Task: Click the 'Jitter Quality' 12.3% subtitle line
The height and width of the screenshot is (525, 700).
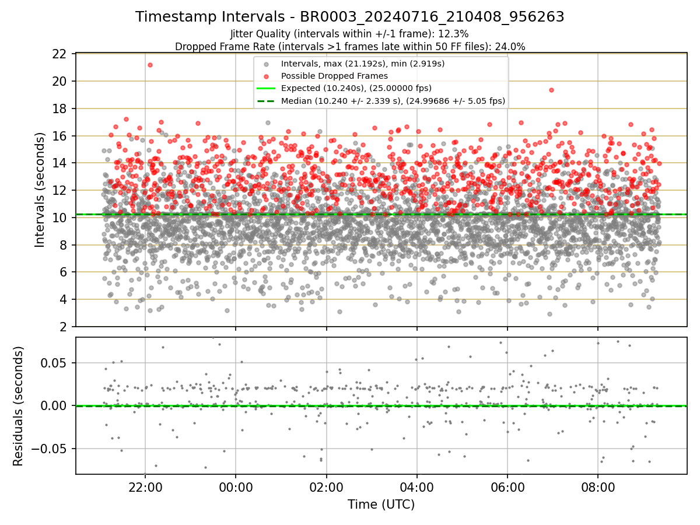Action: [x=350, y=34]
